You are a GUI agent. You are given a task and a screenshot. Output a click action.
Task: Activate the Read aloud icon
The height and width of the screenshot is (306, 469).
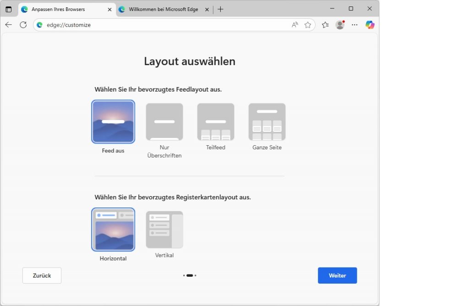(295, 25)
